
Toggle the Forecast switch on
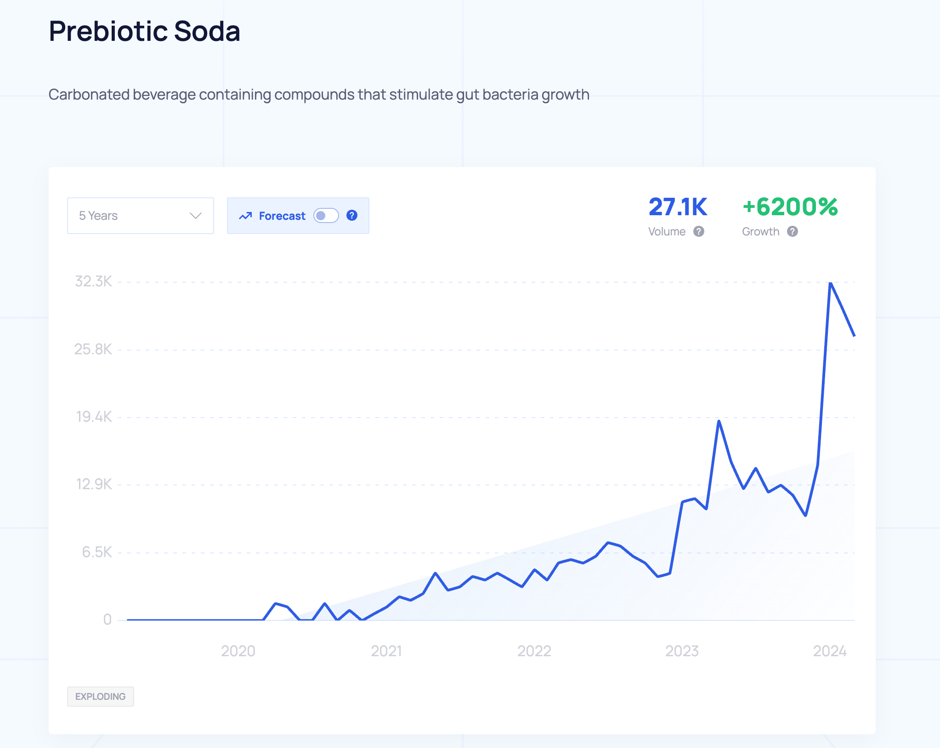click(x=326, y=216)
